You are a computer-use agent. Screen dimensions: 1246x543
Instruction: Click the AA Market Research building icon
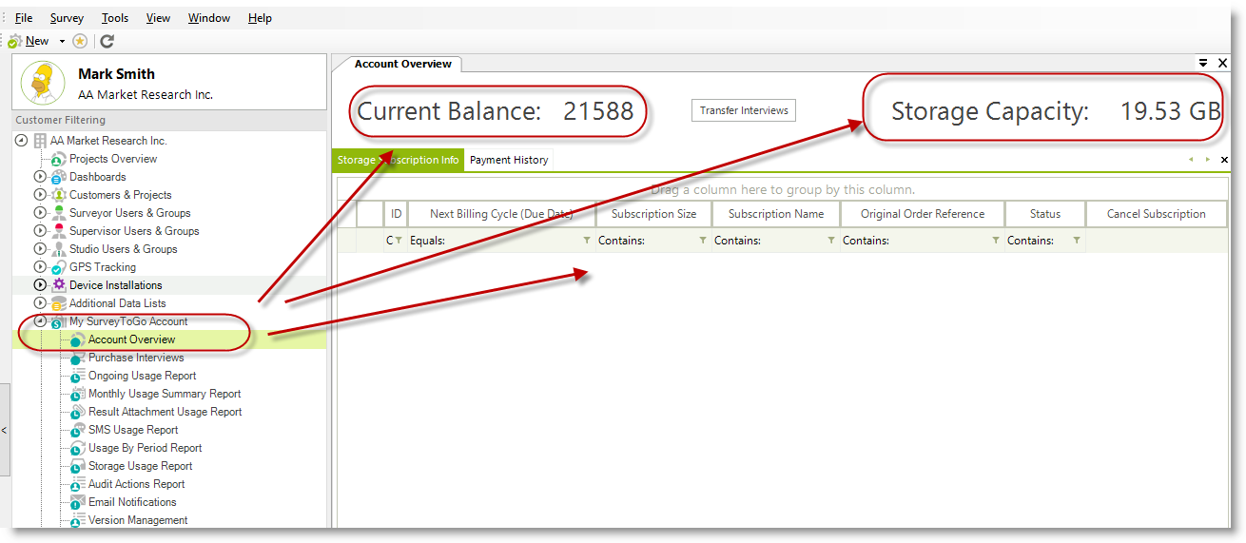40,141
